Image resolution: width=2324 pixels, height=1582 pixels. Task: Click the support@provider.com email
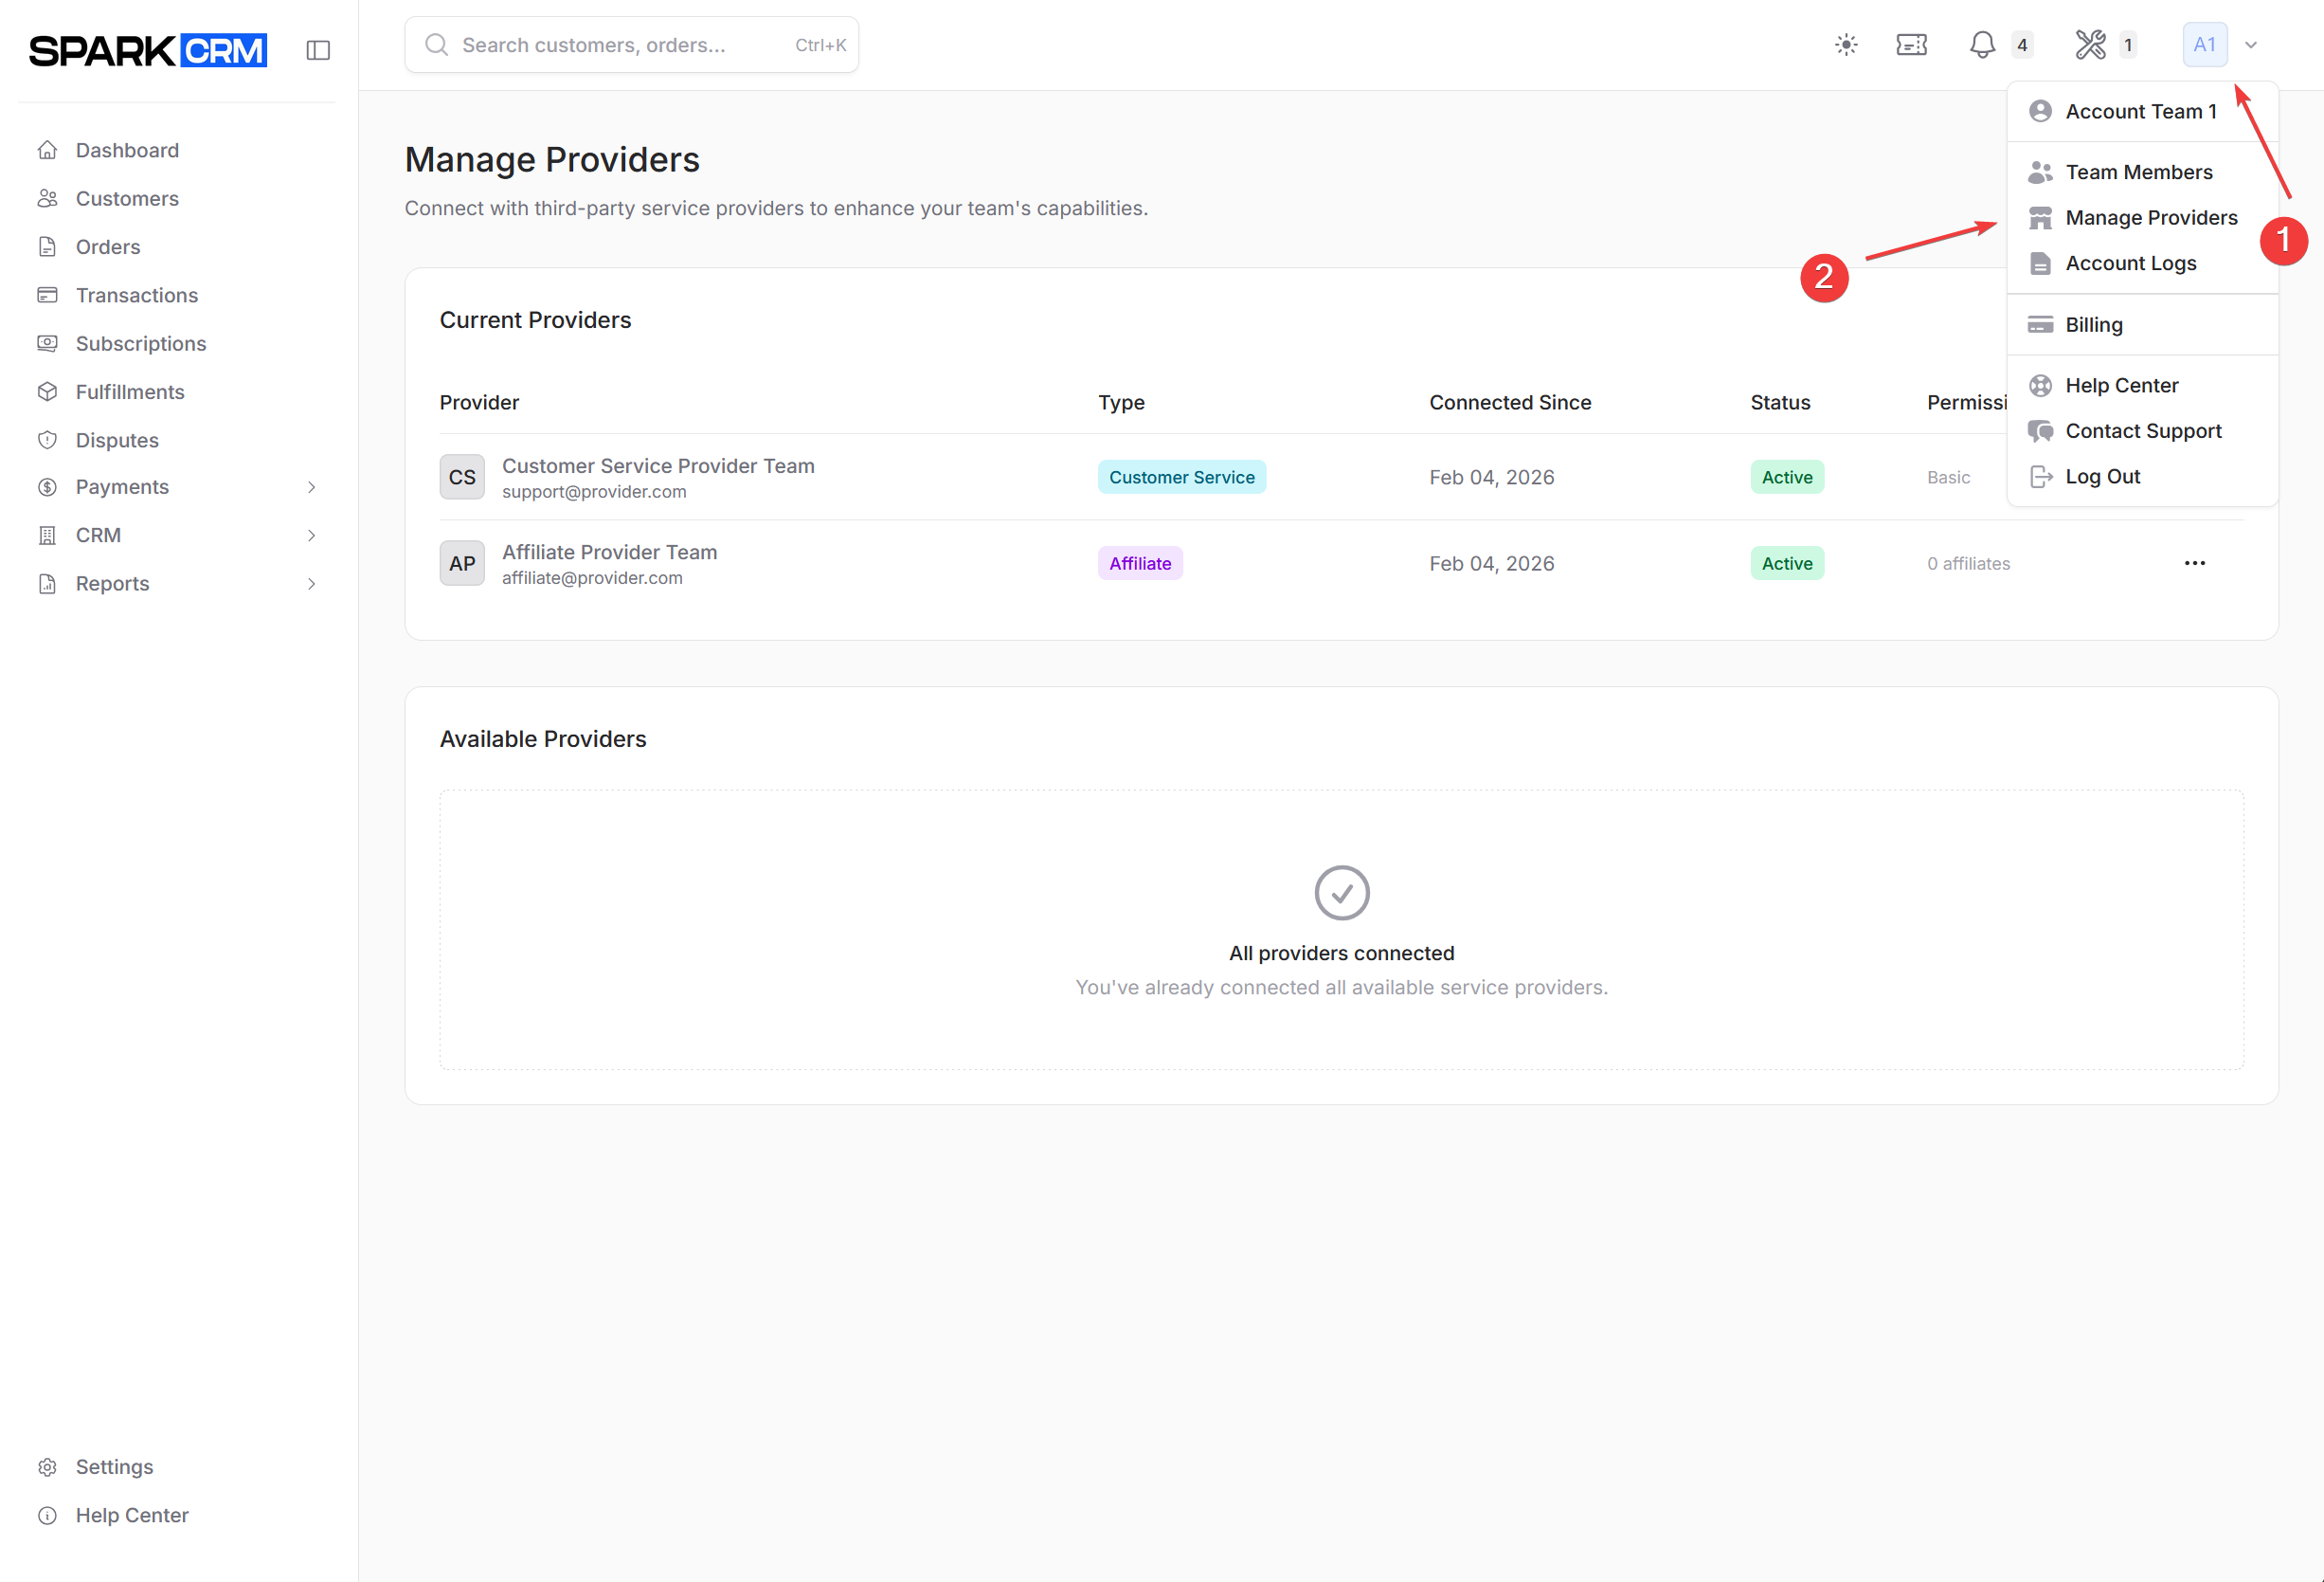pyautogui.click(x=594, y=492)
